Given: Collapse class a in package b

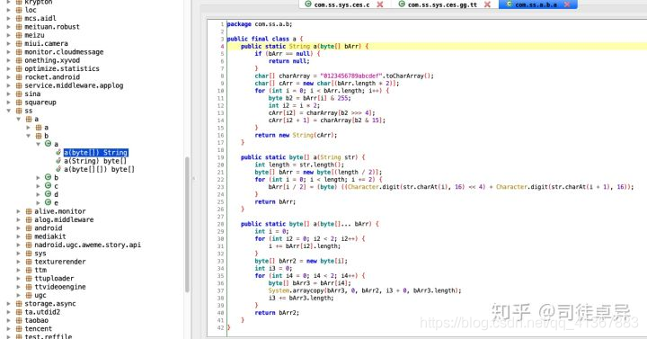Looking at the screenshot, I should (39, 144).
